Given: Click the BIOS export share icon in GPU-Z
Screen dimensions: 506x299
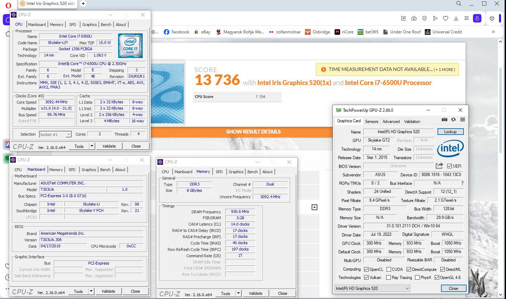Looking at the screenshot, I should (x=439, y=165).
